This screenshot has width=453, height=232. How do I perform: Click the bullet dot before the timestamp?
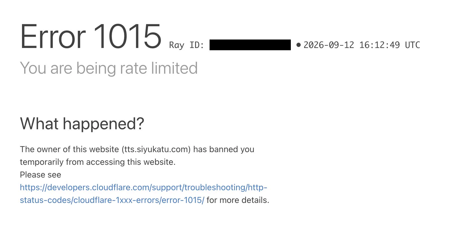click(299, 45)
